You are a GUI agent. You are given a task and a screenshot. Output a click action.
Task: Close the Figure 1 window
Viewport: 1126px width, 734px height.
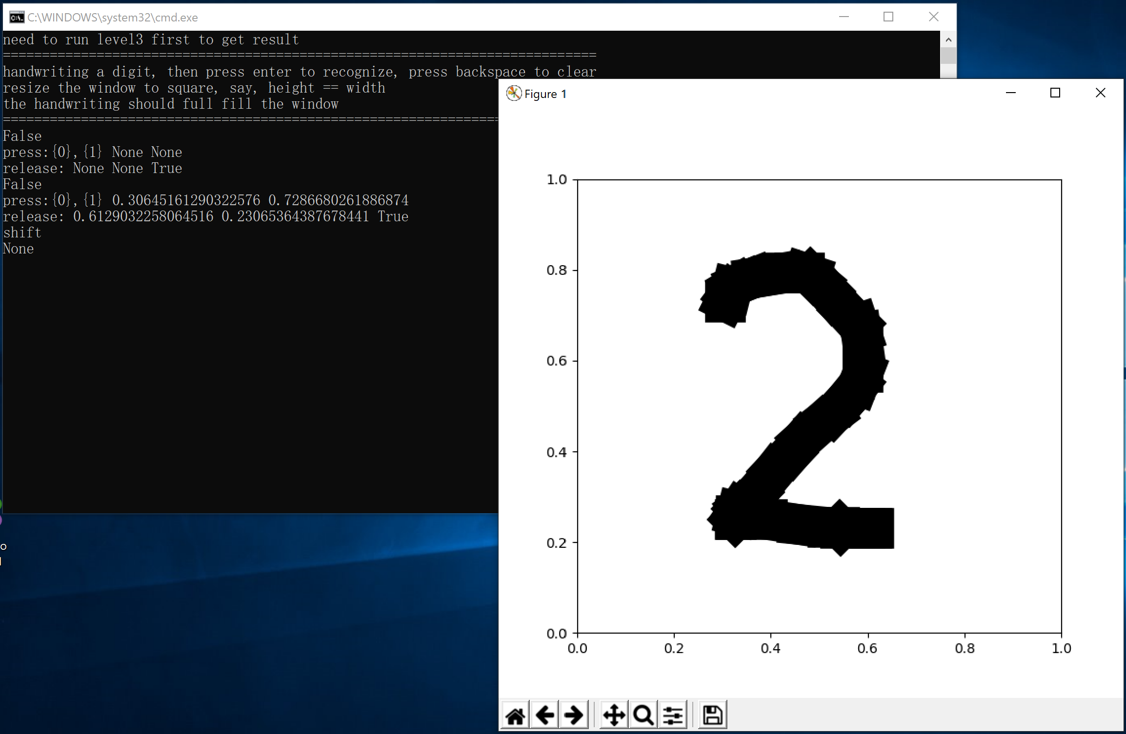pos(1100,93)
